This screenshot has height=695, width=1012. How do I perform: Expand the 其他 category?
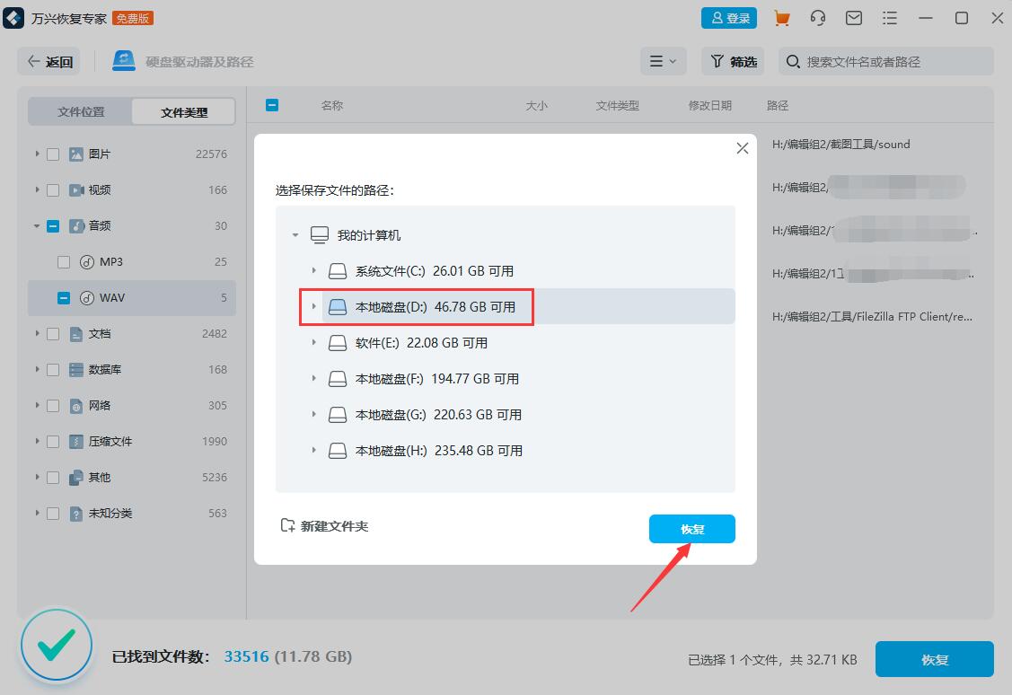tap(37, 477)
